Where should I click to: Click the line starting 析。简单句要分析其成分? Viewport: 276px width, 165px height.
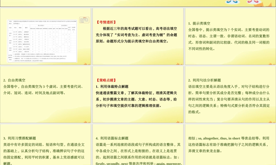(229, 93)
